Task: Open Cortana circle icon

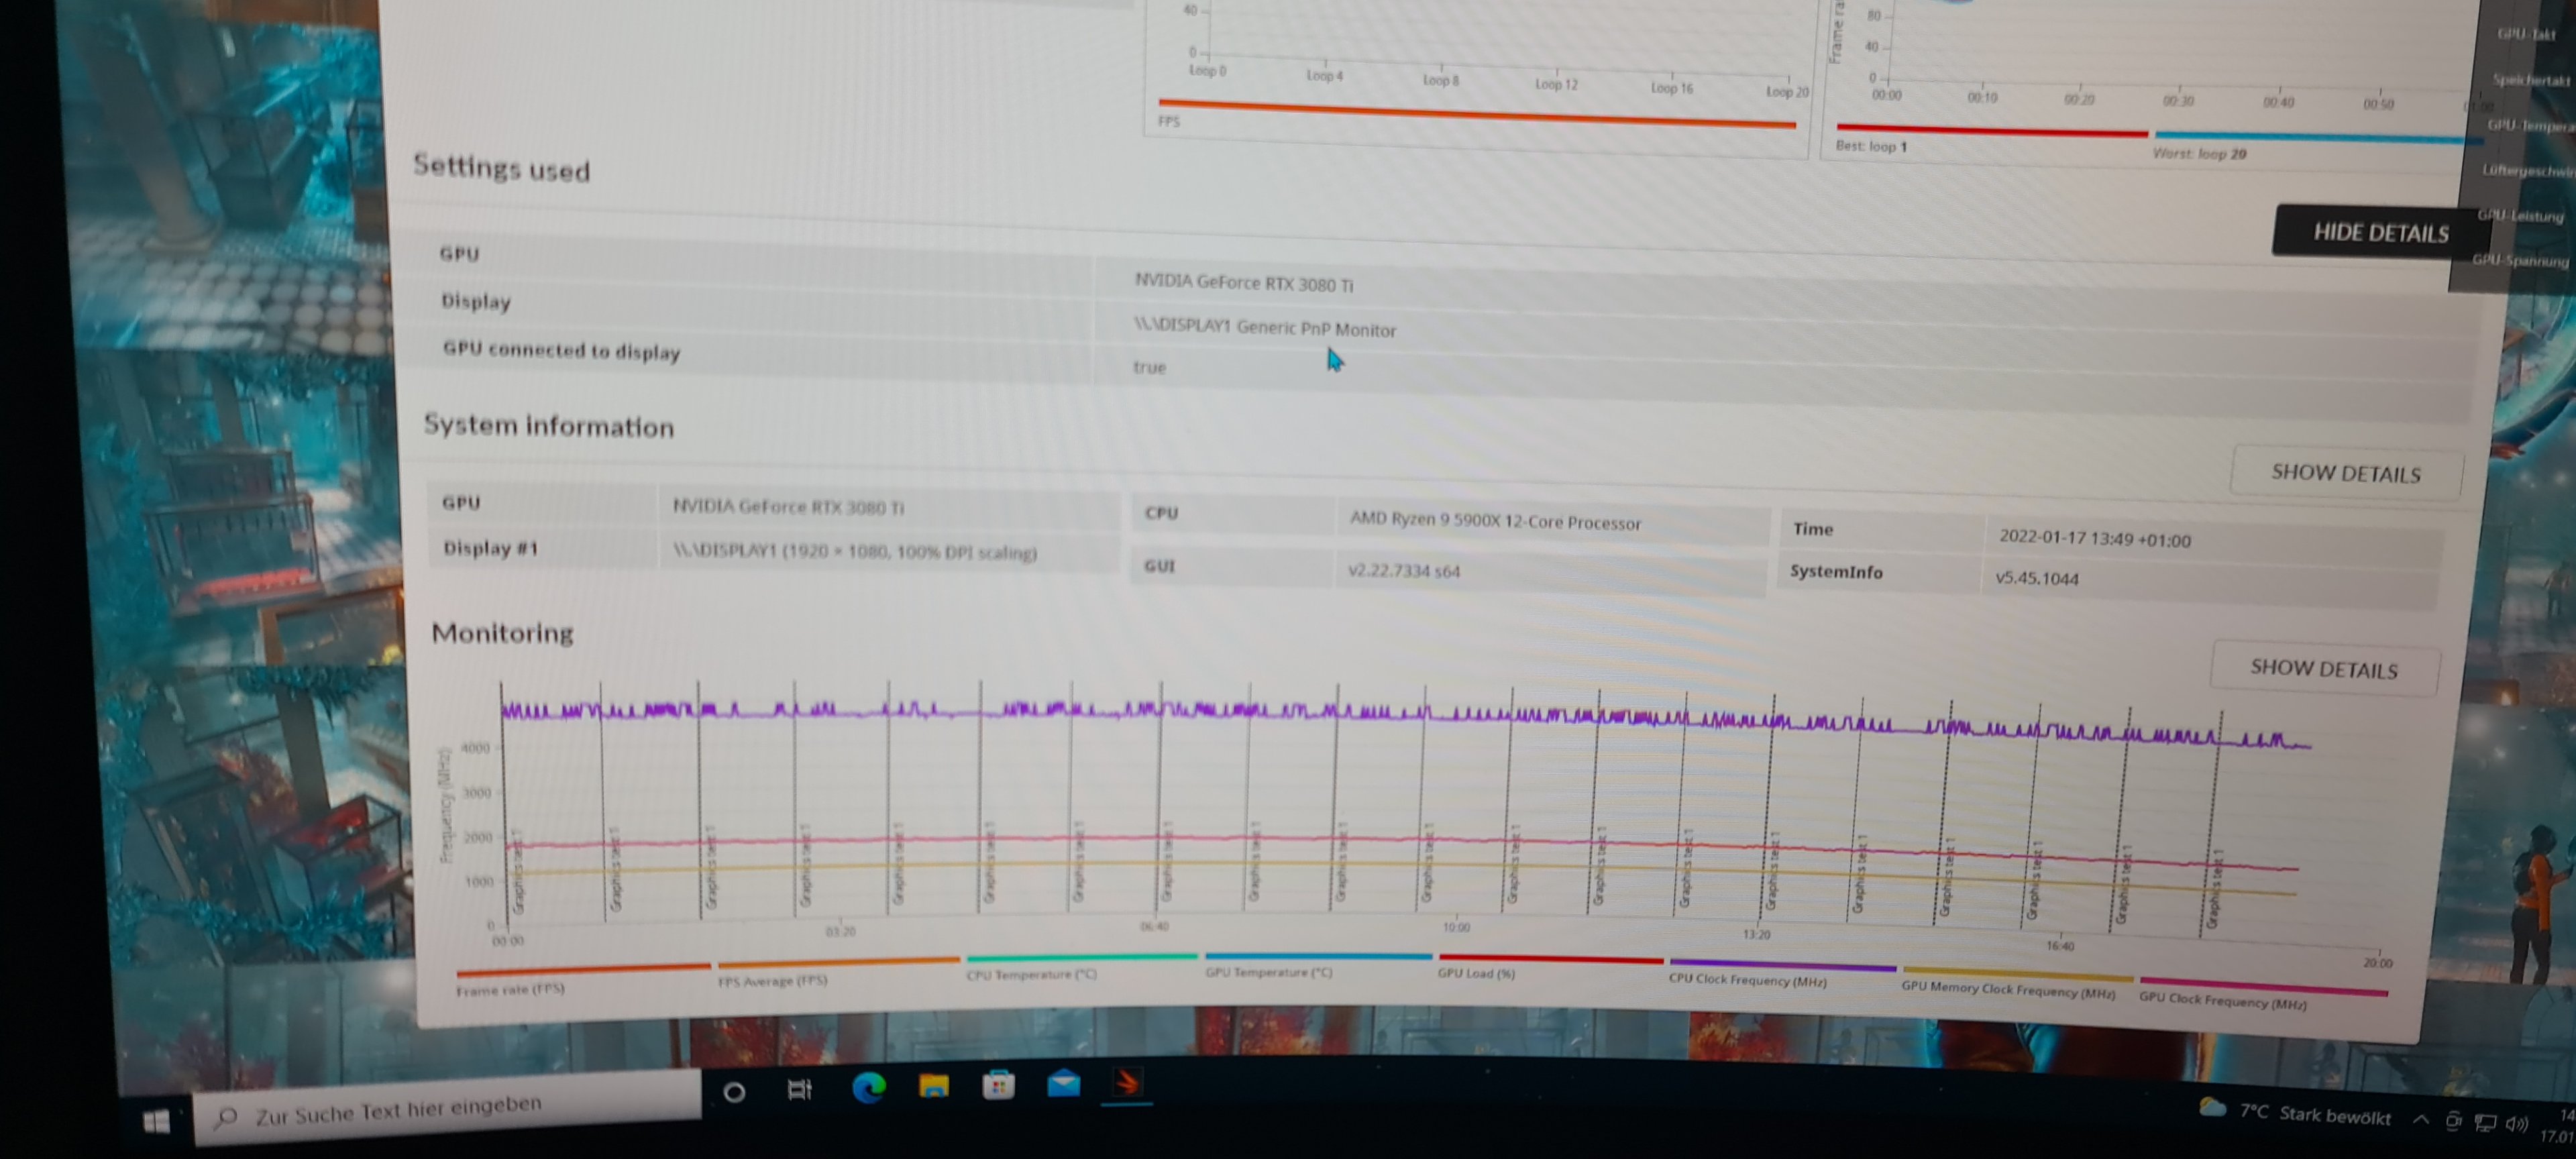Action: pyautogui.click(x=734, y=1092)
